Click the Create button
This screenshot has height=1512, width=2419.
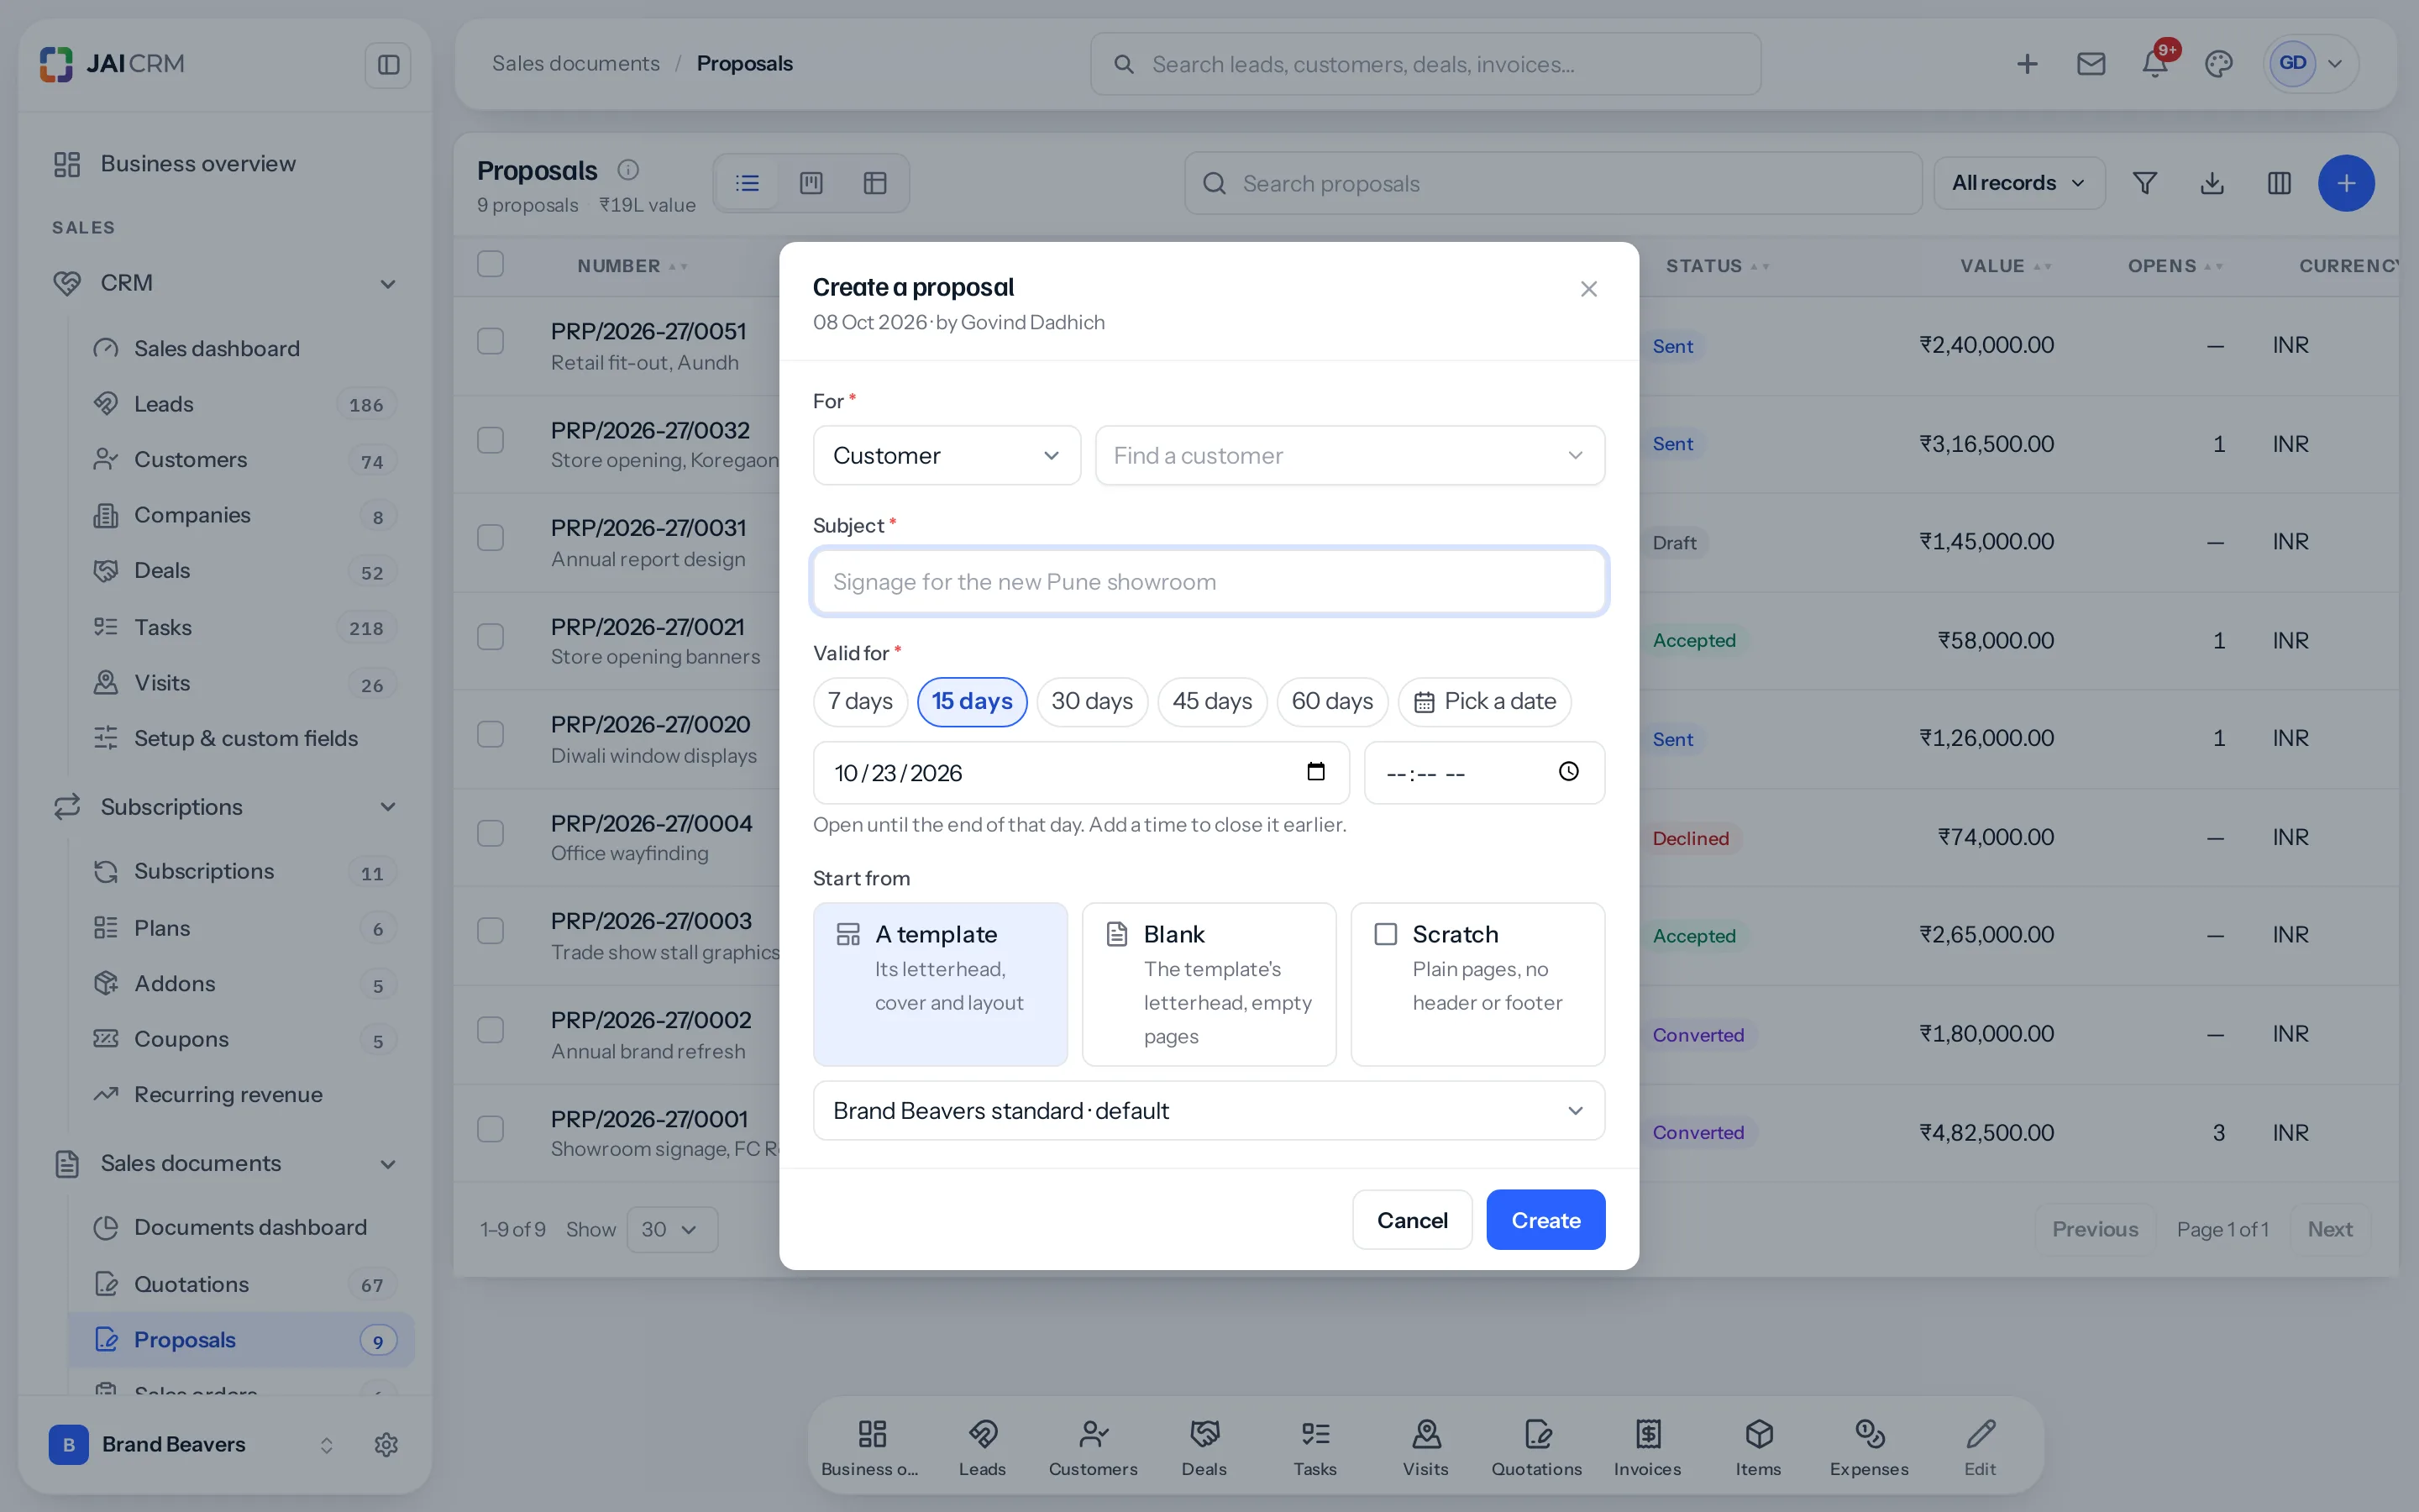click(x=1545, y=1219)
